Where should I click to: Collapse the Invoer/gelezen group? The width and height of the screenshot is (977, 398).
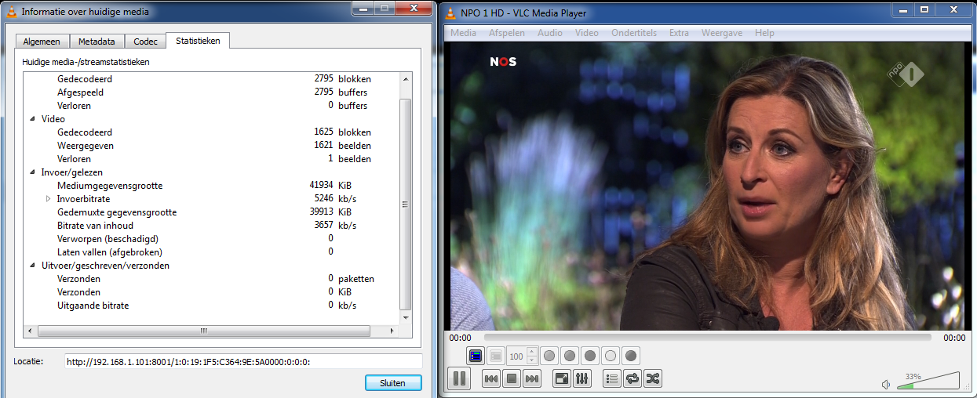(x=32, y=172)
